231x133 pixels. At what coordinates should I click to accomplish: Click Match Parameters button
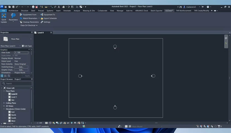28,18
